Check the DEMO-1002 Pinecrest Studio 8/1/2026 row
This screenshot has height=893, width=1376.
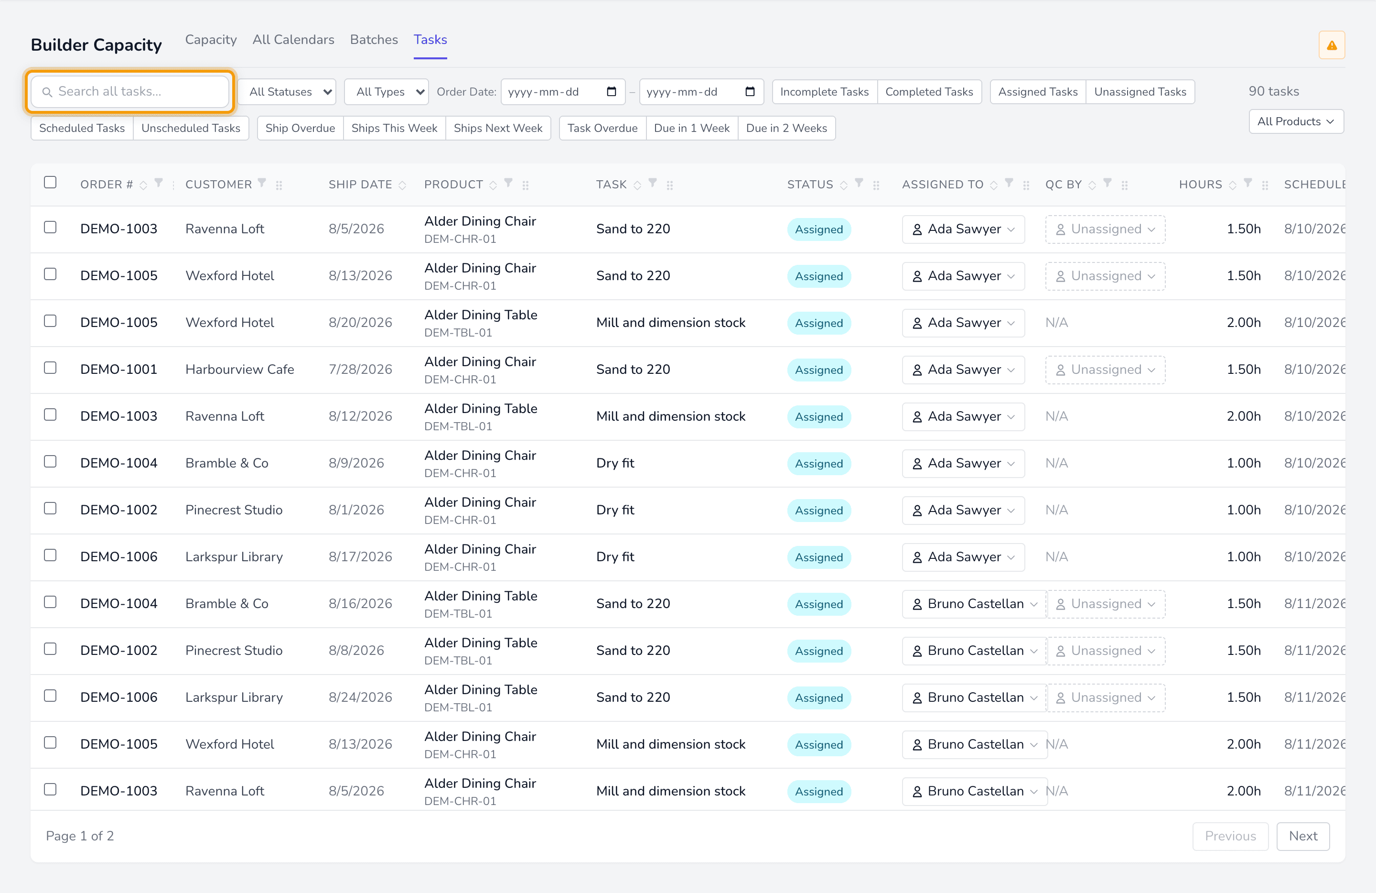tap(50, 508)
